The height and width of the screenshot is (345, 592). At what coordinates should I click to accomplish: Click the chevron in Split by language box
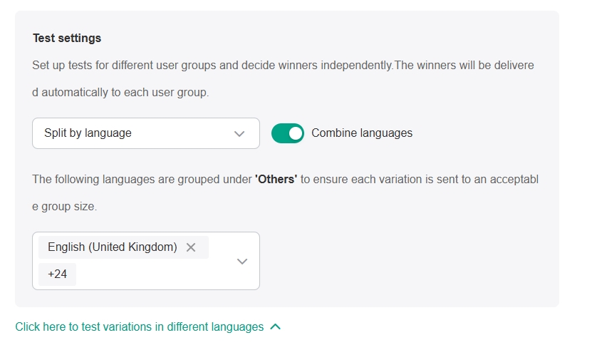click(x=239, y=133)
